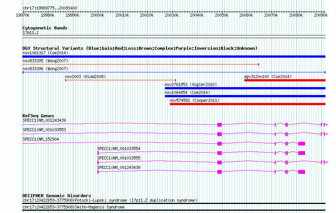Click the dgv3120n100 (Coe2014) label
336x213 pixels.
pos(268,77)
